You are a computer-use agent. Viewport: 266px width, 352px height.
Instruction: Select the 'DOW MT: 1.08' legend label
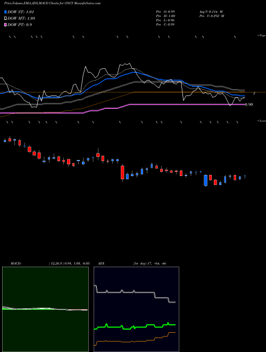click(x=21, y=19)
